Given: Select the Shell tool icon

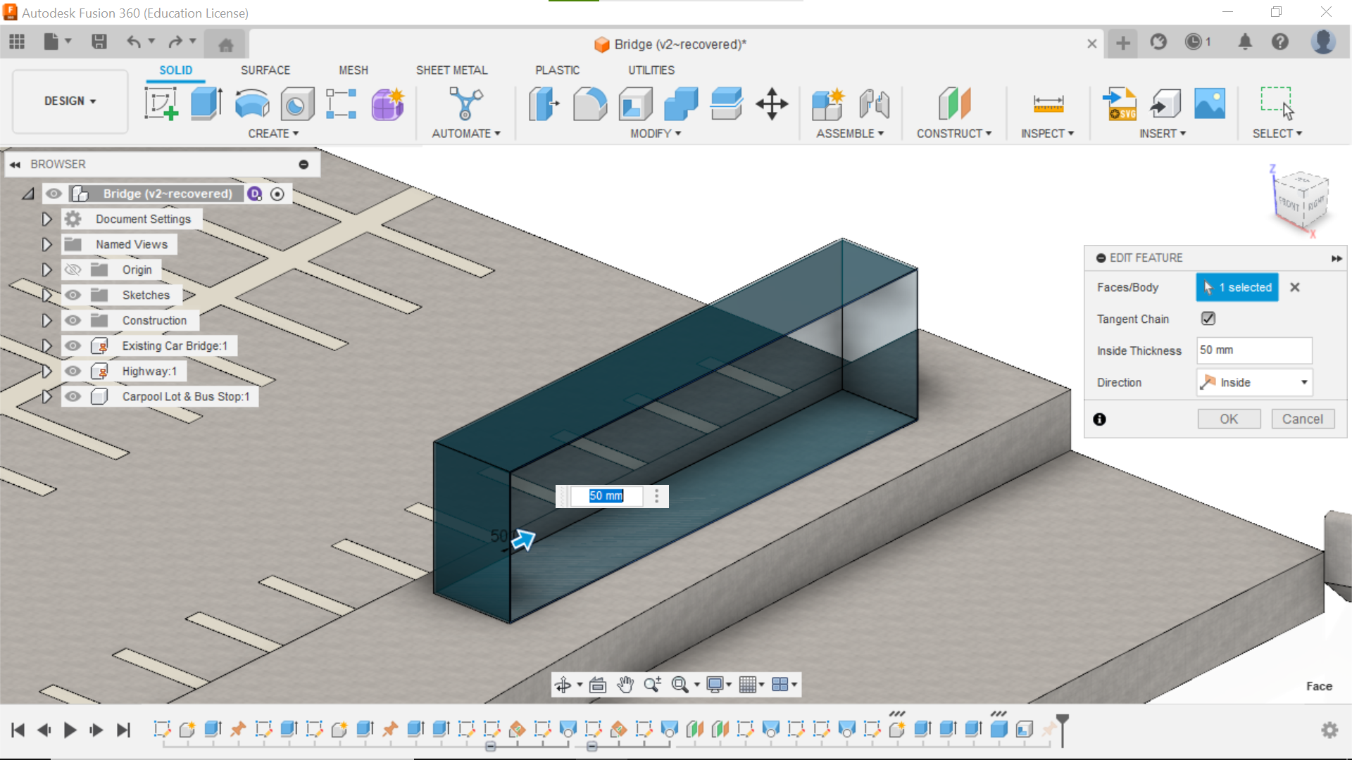Looking at the screenshot, I should click(x=635, y=103).
